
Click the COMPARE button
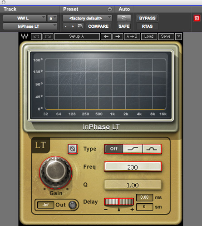[x=99, y=26]
